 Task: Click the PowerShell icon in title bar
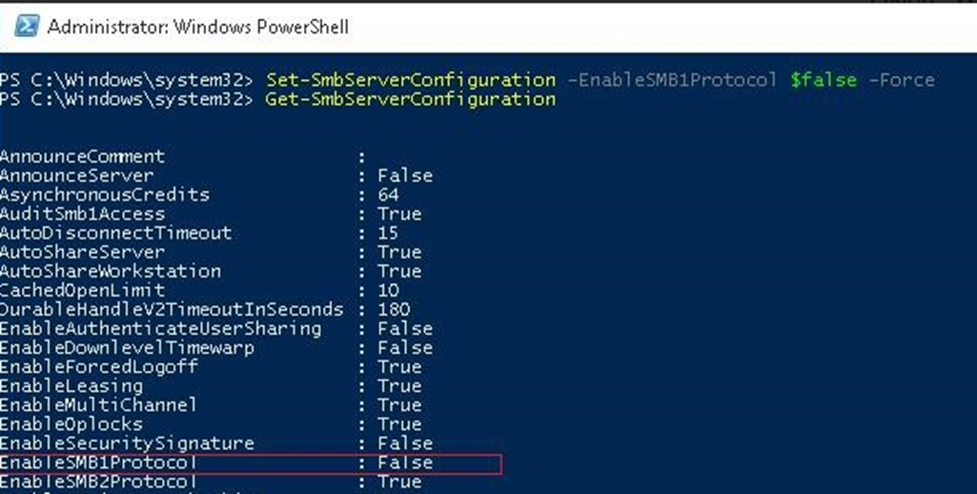(26, 26)
